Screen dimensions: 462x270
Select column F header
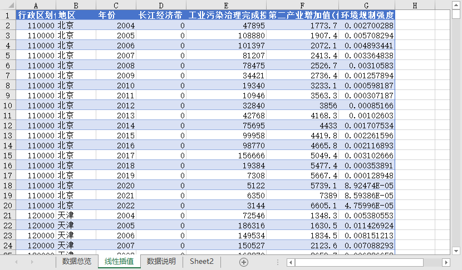click(x=303, y=6)
